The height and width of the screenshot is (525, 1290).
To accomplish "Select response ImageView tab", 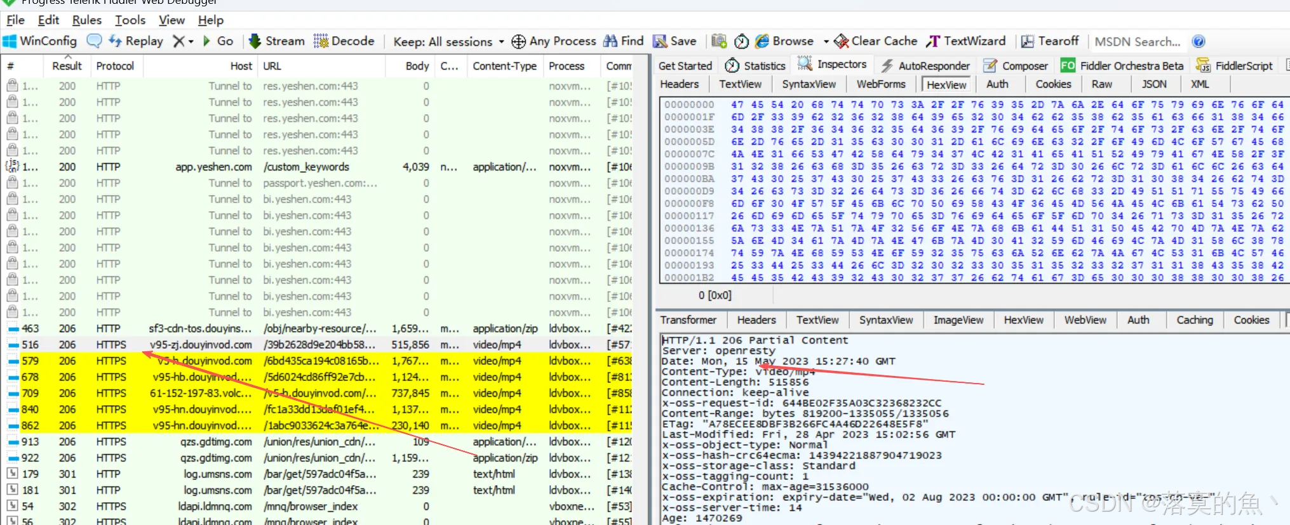I will (958, 320).
